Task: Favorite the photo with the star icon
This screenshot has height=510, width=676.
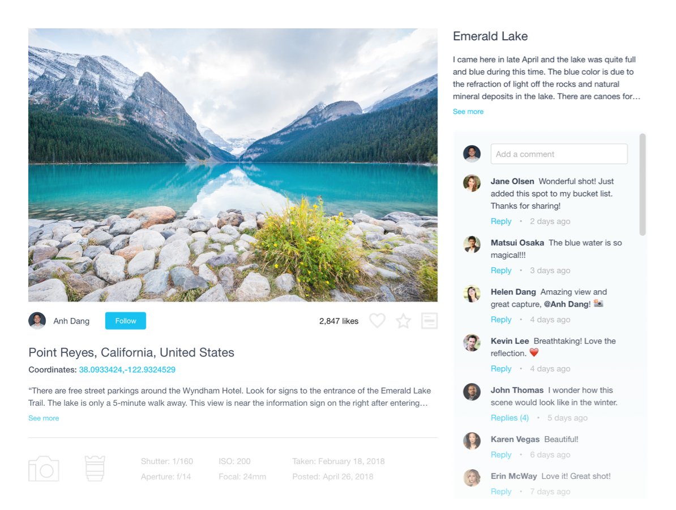Action: click(x=404, y=321)
